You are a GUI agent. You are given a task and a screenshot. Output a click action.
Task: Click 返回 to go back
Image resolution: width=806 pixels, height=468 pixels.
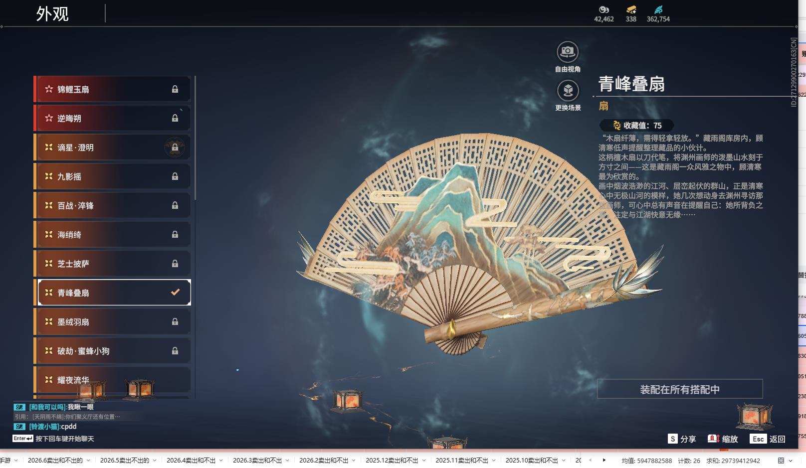778,439
